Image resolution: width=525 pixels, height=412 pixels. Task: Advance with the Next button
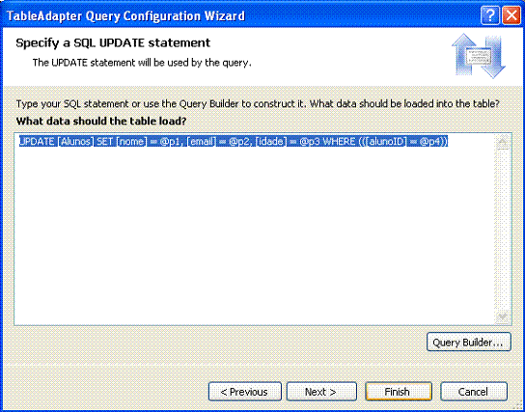coord(321,392)
